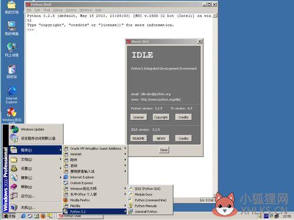Open the Debug menu in Python Shell
294x220 pixels.
click(x=58, y=10)
